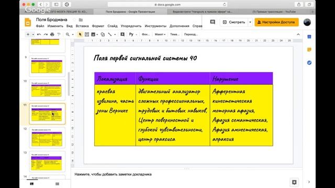Redo the last action
This screenshot has width=335, height=188.
point(46,34)
